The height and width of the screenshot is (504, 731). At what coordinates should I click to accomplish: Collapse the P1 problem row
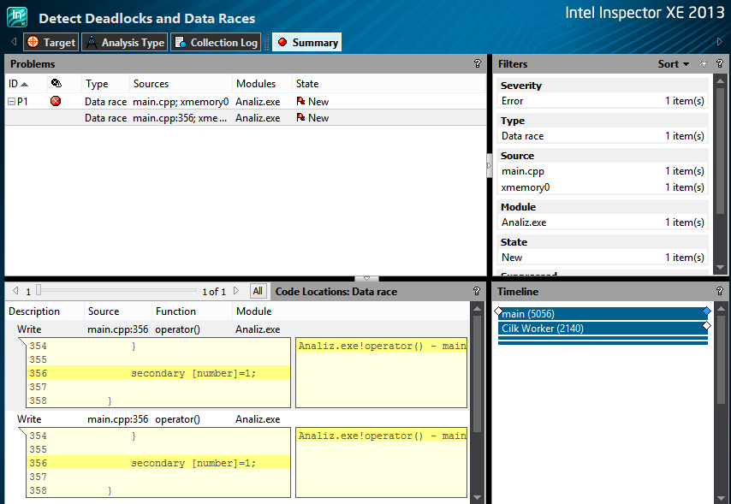[x=12, y=101]
